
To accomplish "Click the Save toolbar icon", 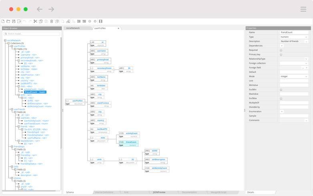I will pyautogui.click(x=14, y=21).
